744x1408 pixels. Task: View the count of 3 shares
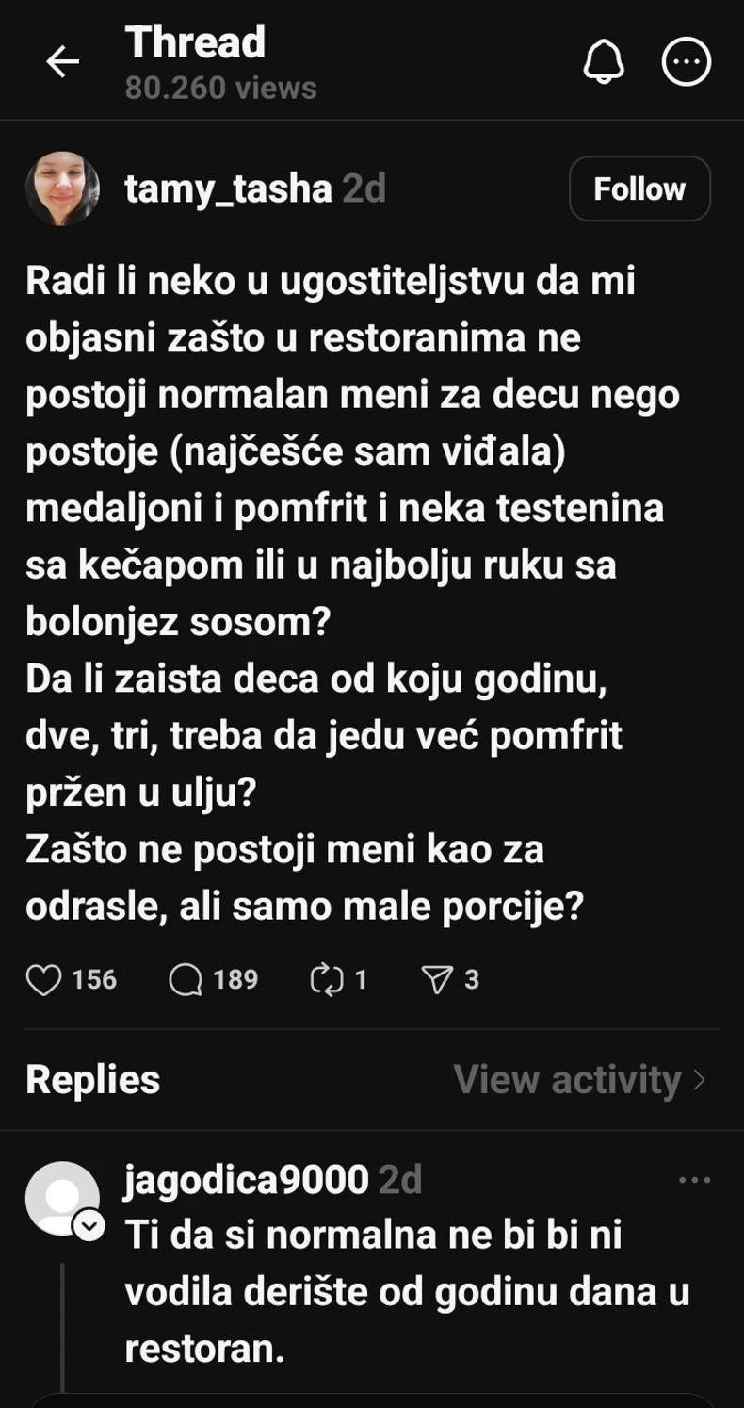(468, 979)
